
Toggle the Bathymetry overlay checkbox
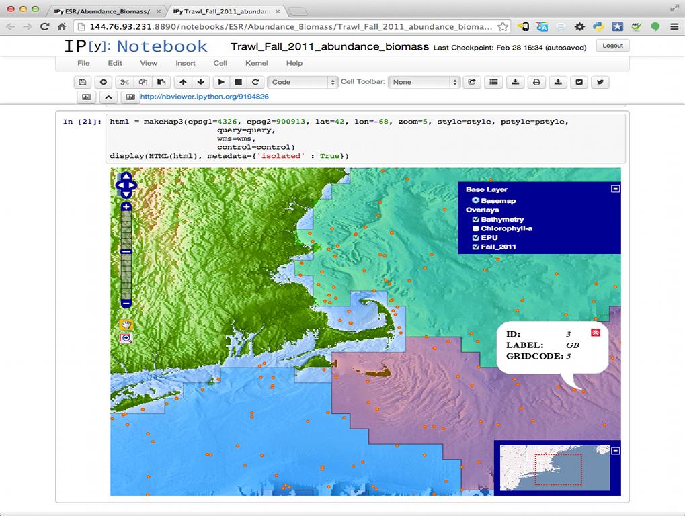[x=476, y=220]
